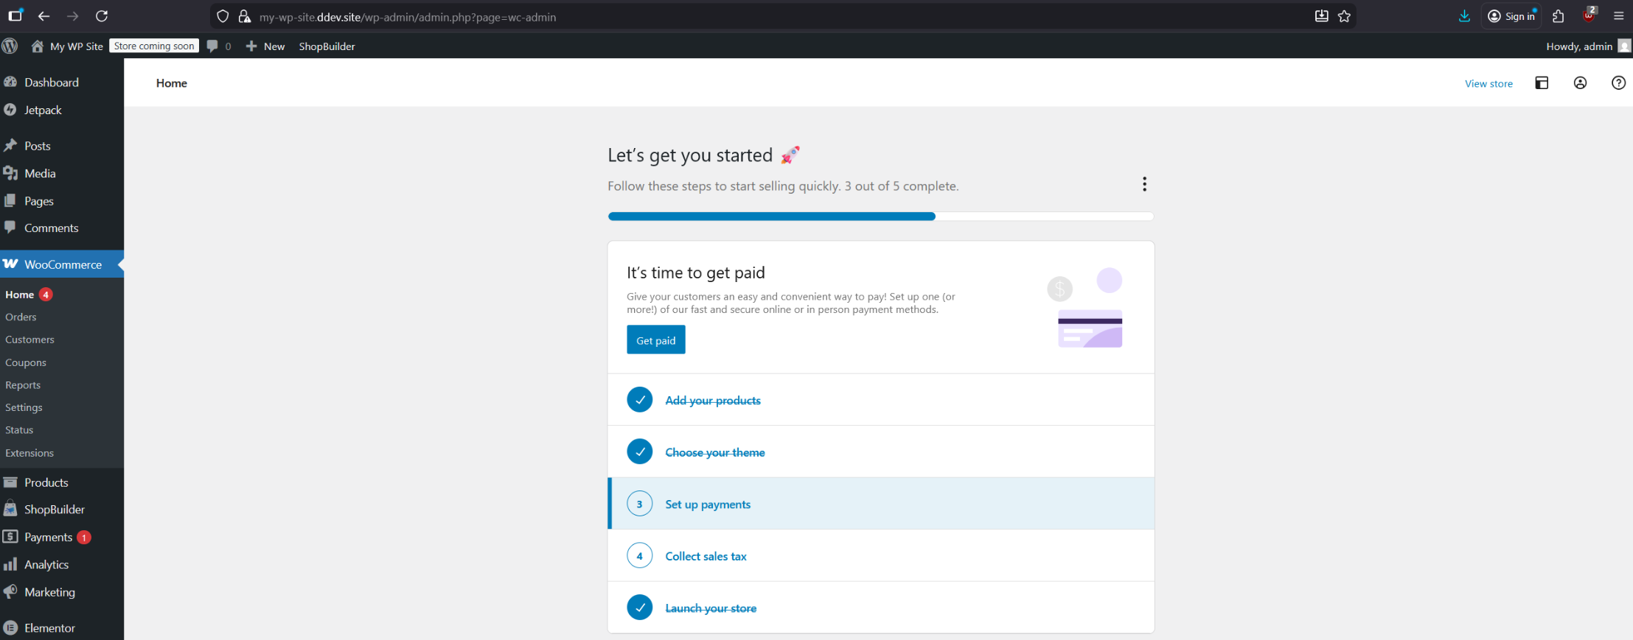Click the checkmark beside Add your products
1633x640 pixels.
click(x=639, y=400)
